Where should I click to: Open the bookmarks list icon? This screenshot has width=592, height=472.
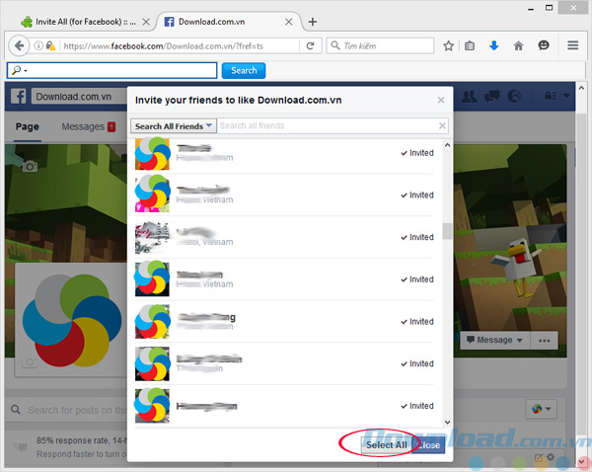[x=470, y=46]
